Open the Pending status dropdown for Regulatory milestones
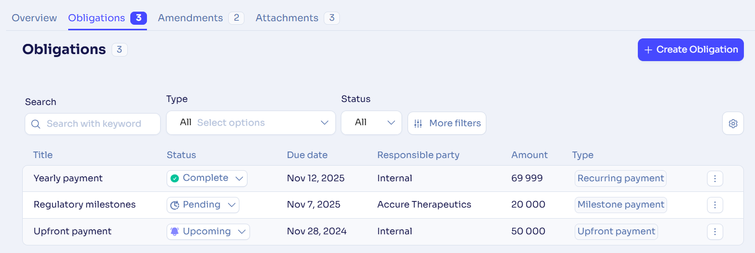 203,205
